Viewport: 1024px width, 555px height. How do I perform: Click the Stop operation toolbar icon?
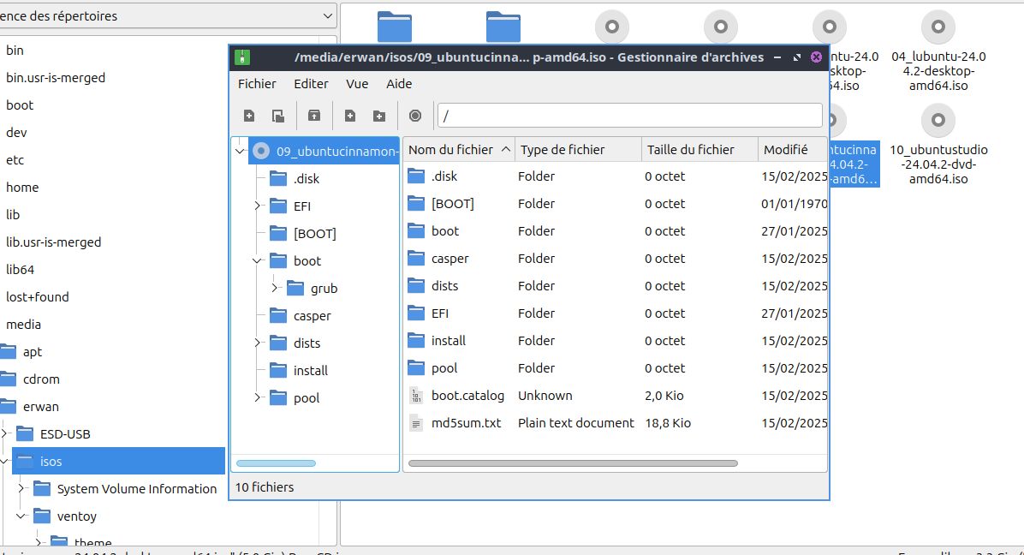click(415, 116)
